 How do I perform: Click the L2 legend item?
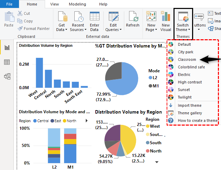coord(153,78)
